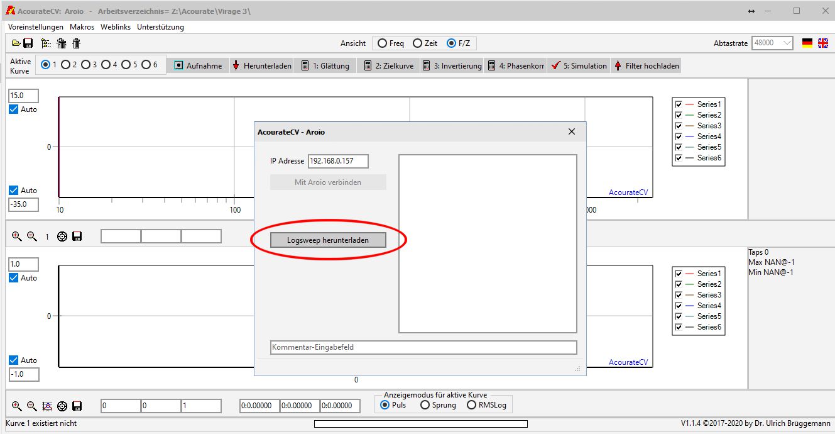Uncheck Series1 in the upper chart legend
835x434 pixels.
tap(678, 104)
